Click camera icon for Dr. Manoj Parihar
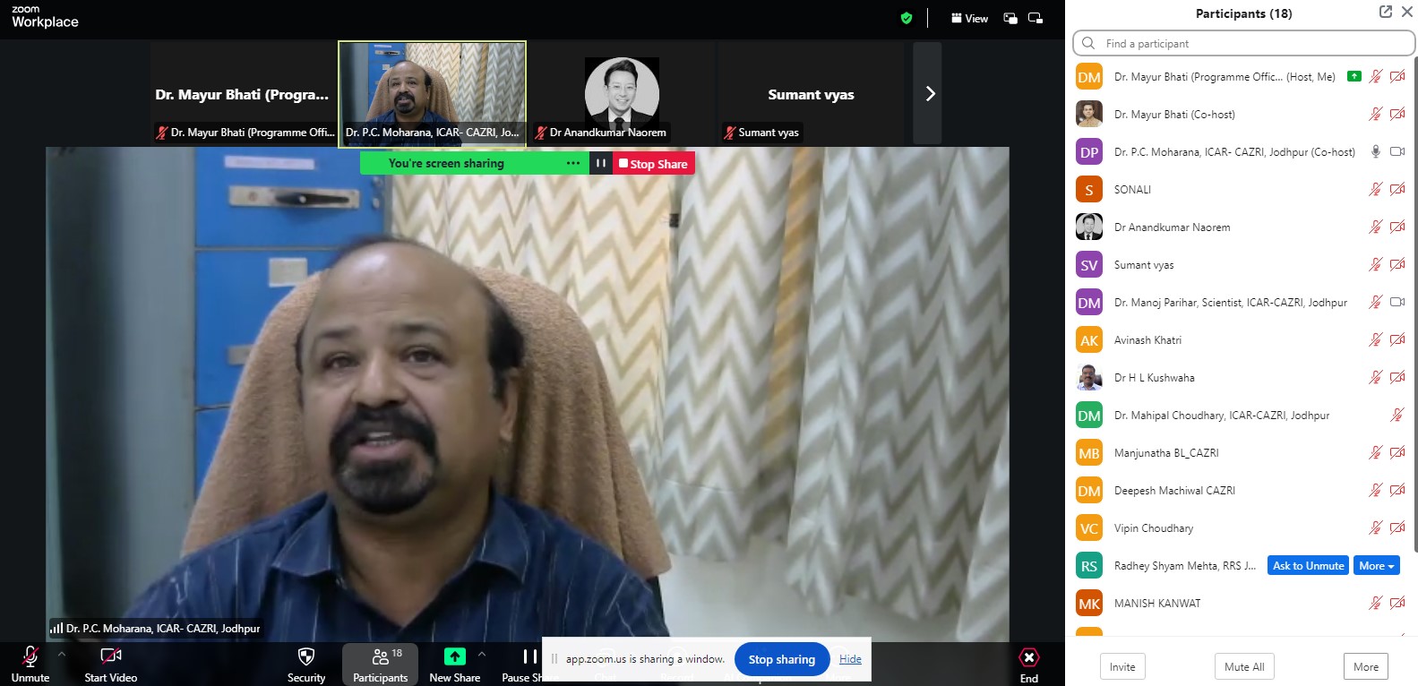The height and width of the screenshot is (686, 1418). click(1397, 302)
